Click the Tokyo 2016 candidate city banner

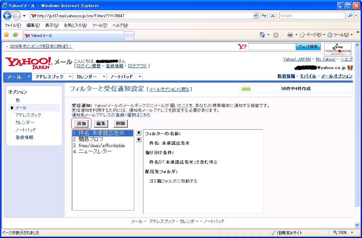(x=338, y=49)
